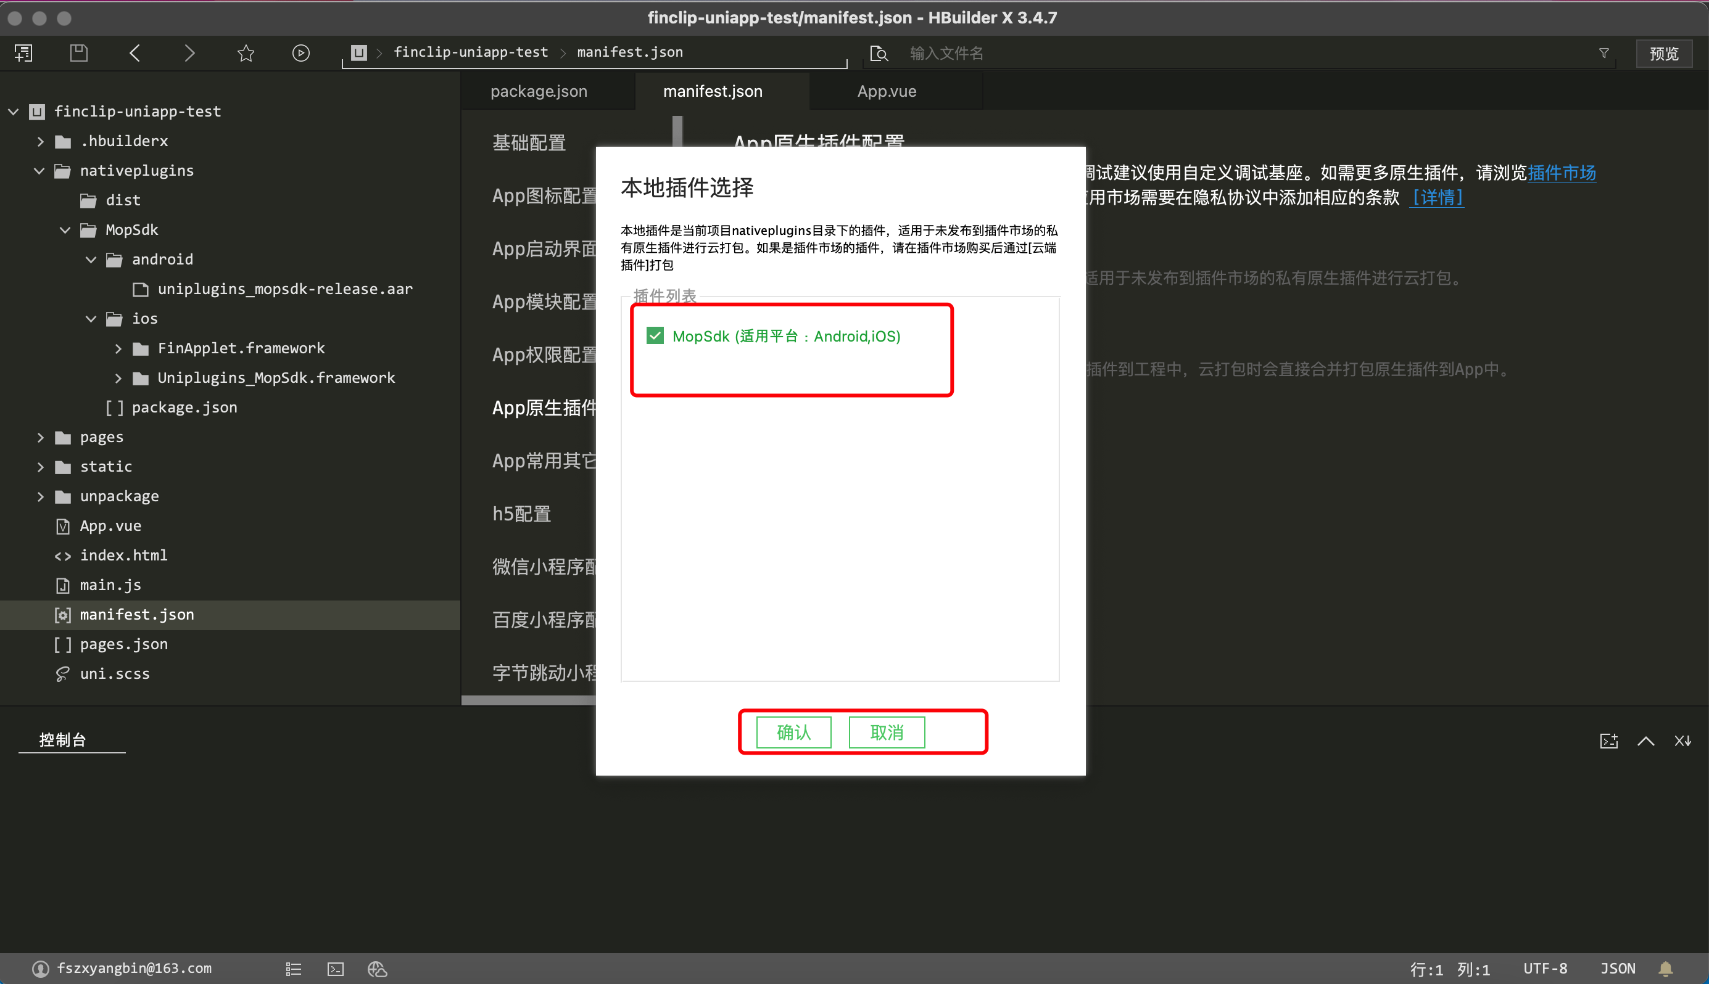This screenshot has height=984, width=1709.
Task: Open the 插件市场 link
Action: point(1561,173)
